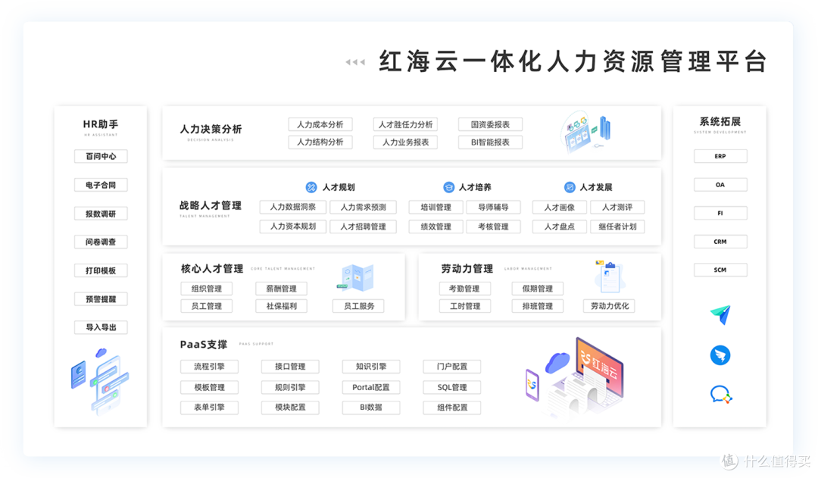Select SCM under 系统拓展

pos(720,270)
